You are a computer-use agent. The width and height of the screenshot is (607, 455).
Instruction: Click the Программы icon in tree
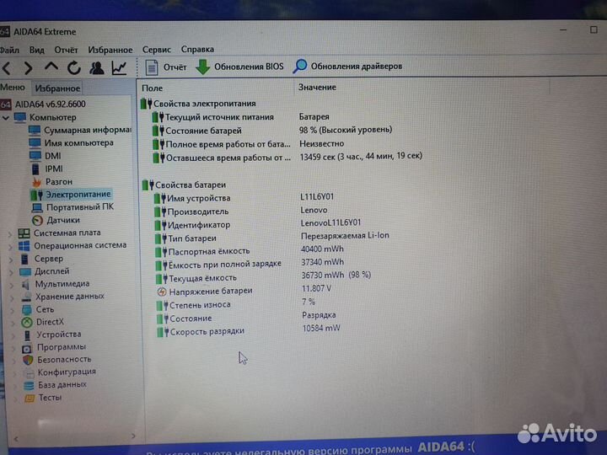pos(27,348)
